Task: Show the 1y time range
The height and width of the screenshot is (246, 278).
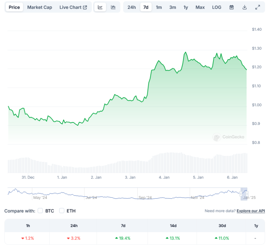Action: (x=186, y=7)
